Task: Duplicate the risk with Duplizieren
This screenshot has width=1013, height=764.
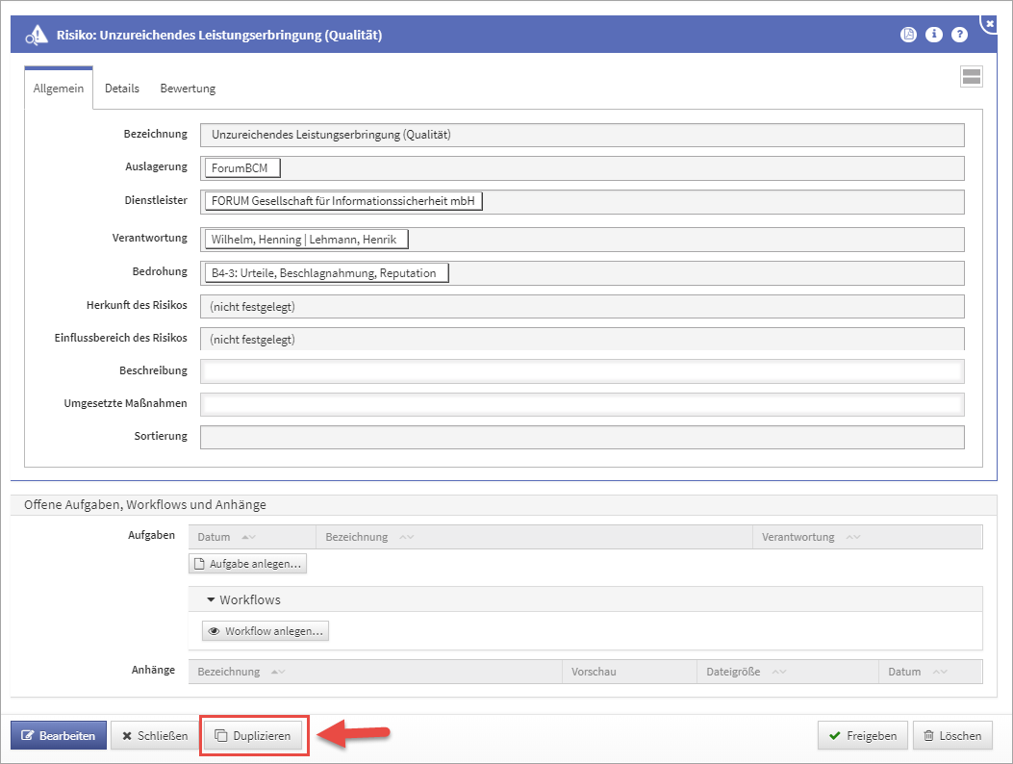Action: tap(252, 736)
